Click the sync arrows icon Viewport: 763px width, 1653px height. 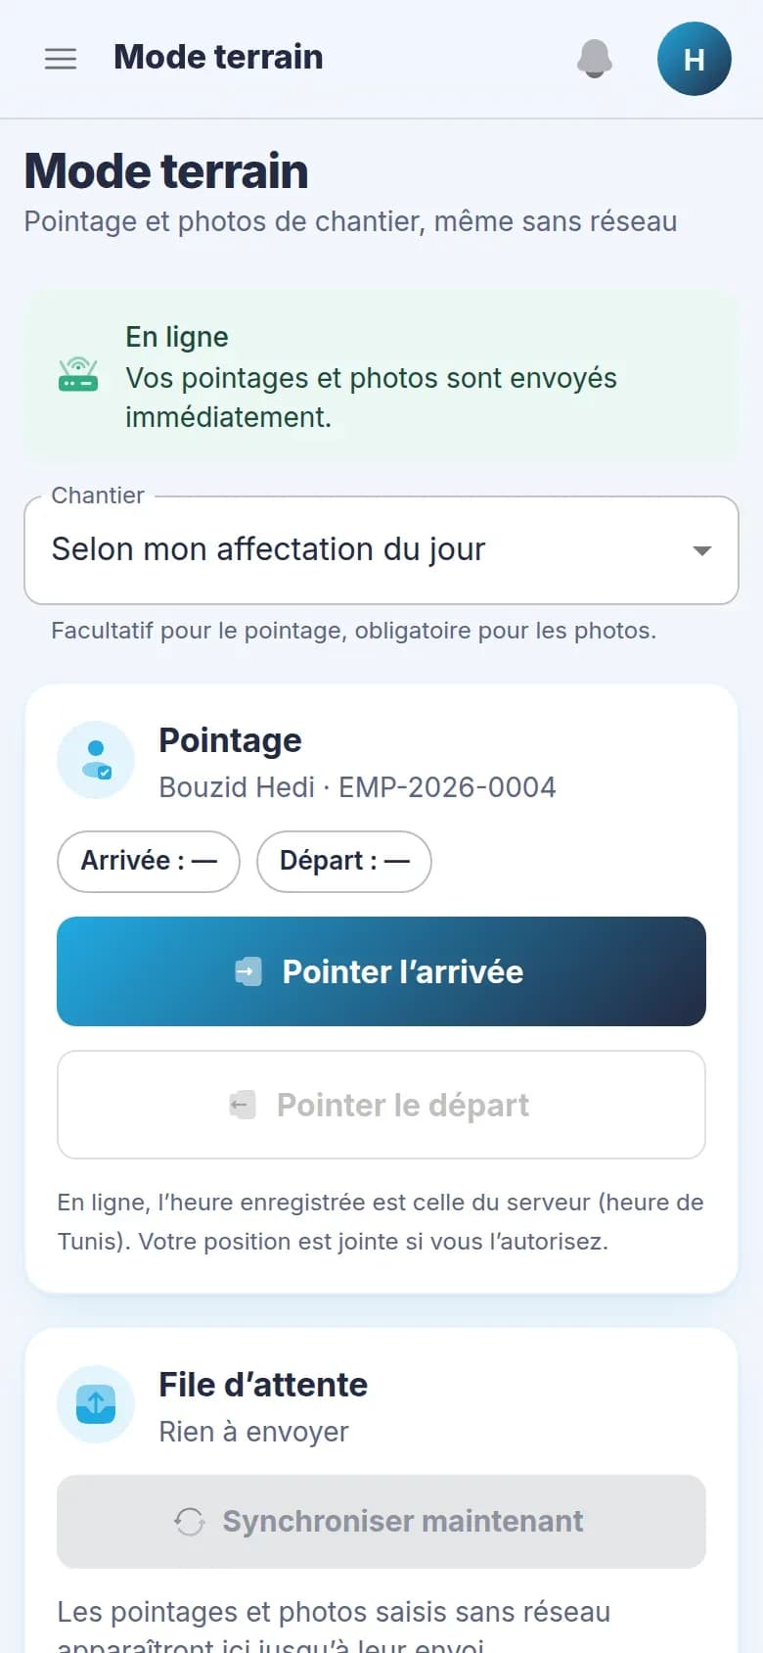coord(190,1522)
